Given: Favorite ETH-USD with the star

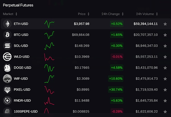Looking at the screenshot, I should (x=165, y=24).
